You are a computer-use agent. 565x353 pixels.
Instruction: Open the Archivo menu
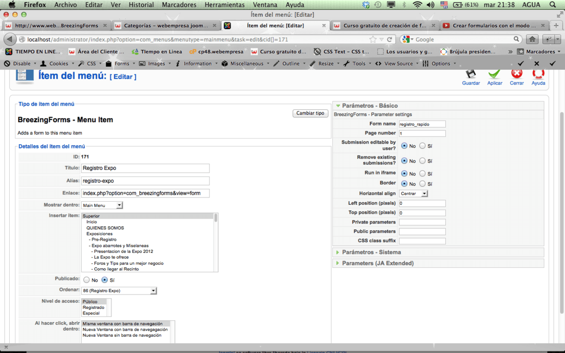point(65,5)
